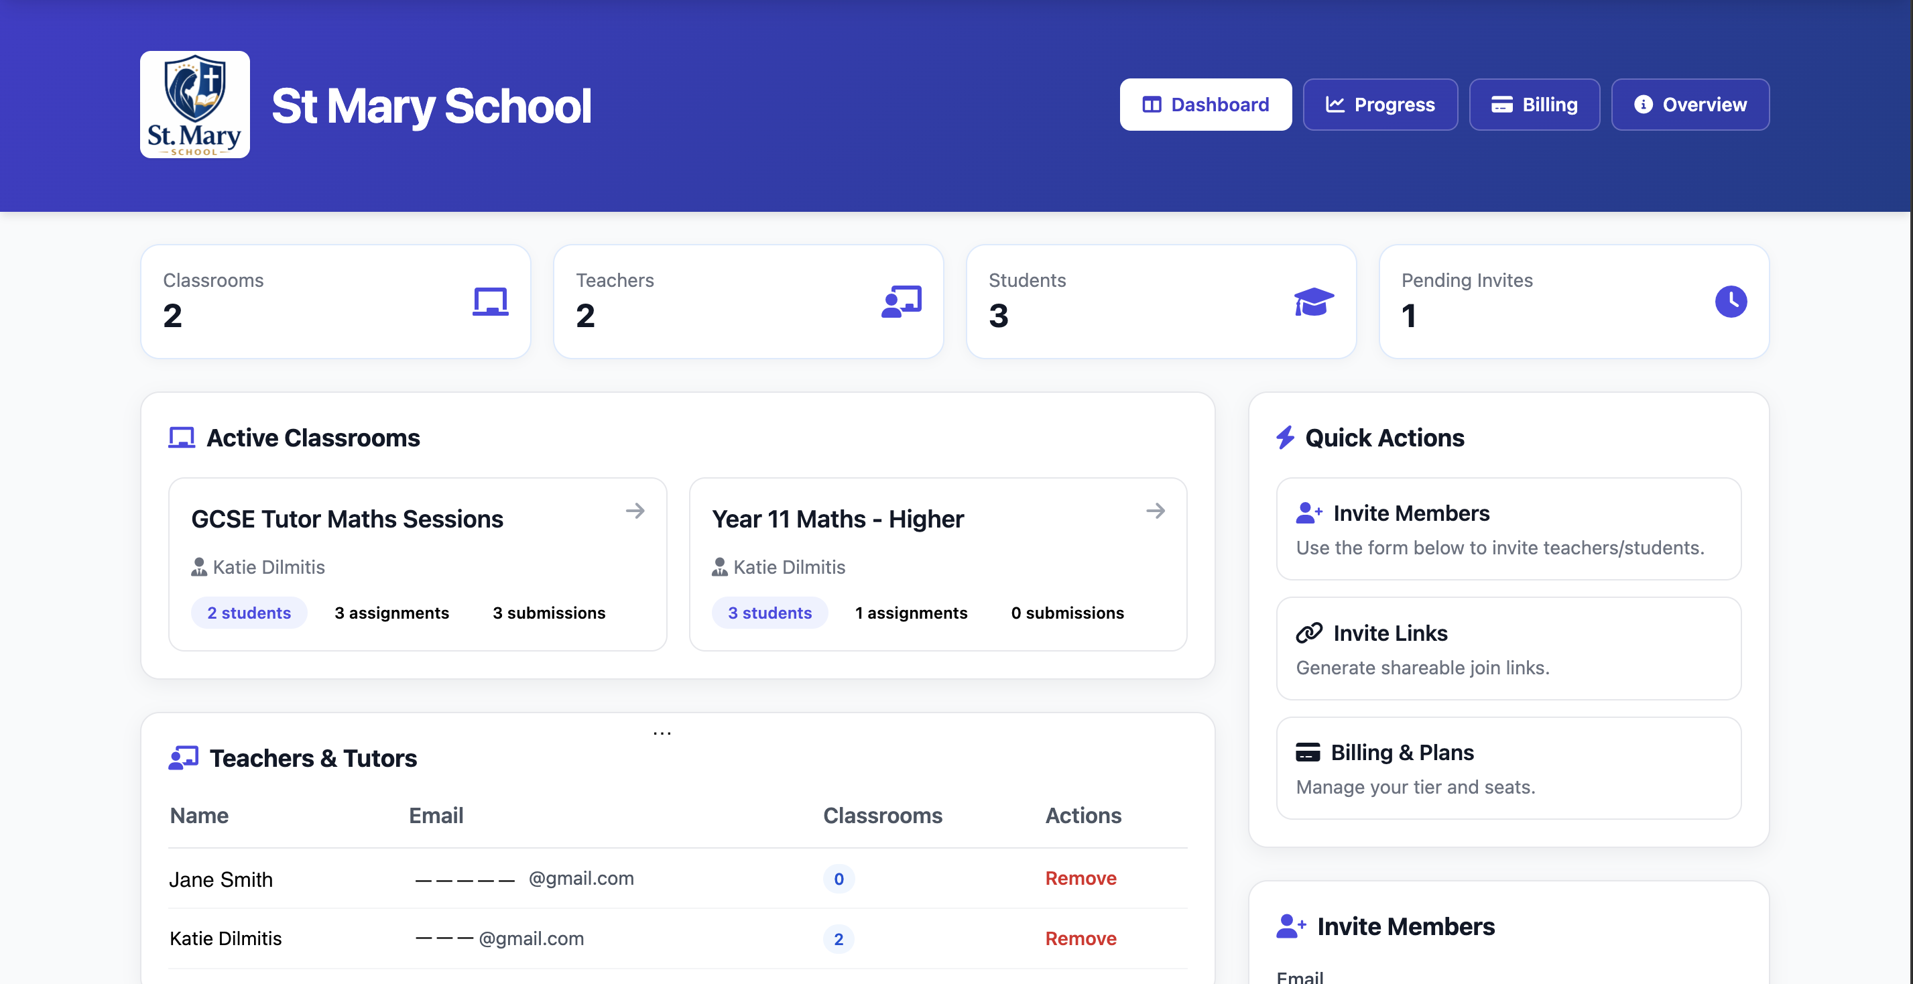The image size is (1913, 984).
Task: Open Year 11 Maths - Higher via its arrow
Action: 1156,510
